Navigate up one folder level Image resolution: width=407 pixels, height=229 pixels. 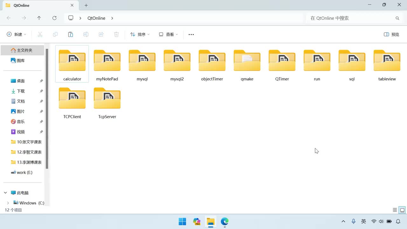click(39, 18)
